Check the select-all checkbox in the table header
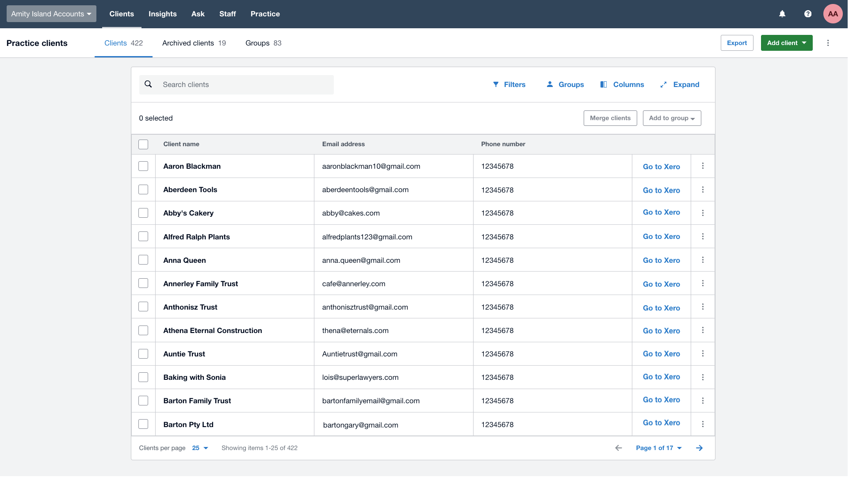849x477 pixels. point(143,144)
